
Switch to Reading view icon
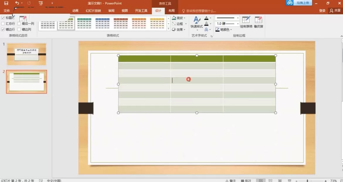[x=280, y=181]
